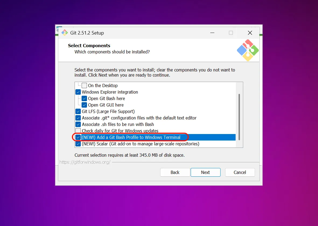Uncheck Git LFS Large File Support
Image resolution: width=318 pixels, height=226 pixels.
pos(78,111)
